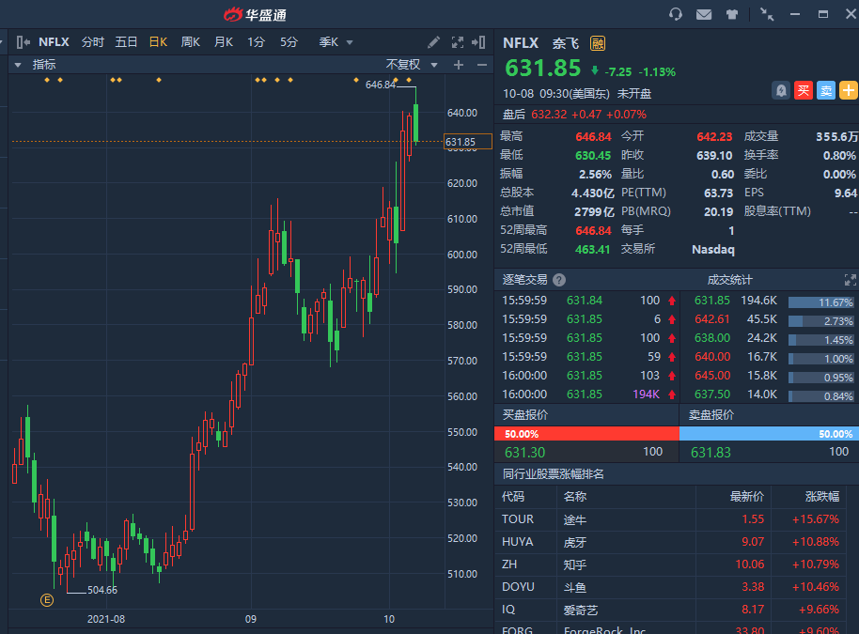
Task: Click the red 50.00% buy ratio bar
Action: 586,434
